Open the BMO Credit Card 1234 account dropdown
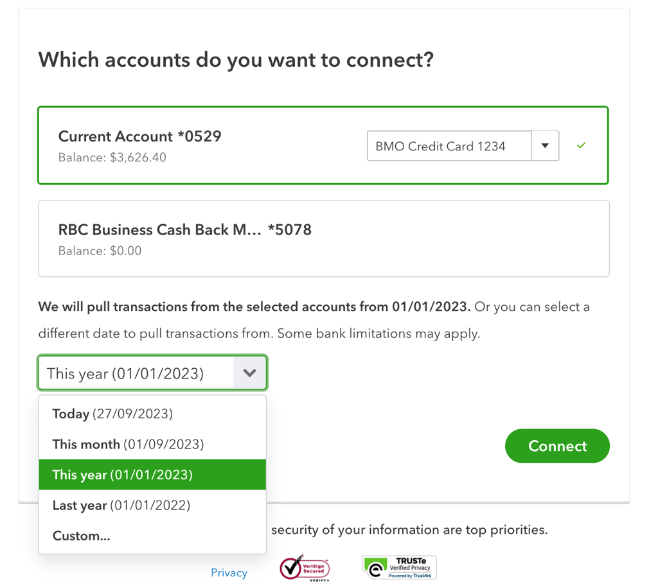Screen dimensions: 649x586 449,146
